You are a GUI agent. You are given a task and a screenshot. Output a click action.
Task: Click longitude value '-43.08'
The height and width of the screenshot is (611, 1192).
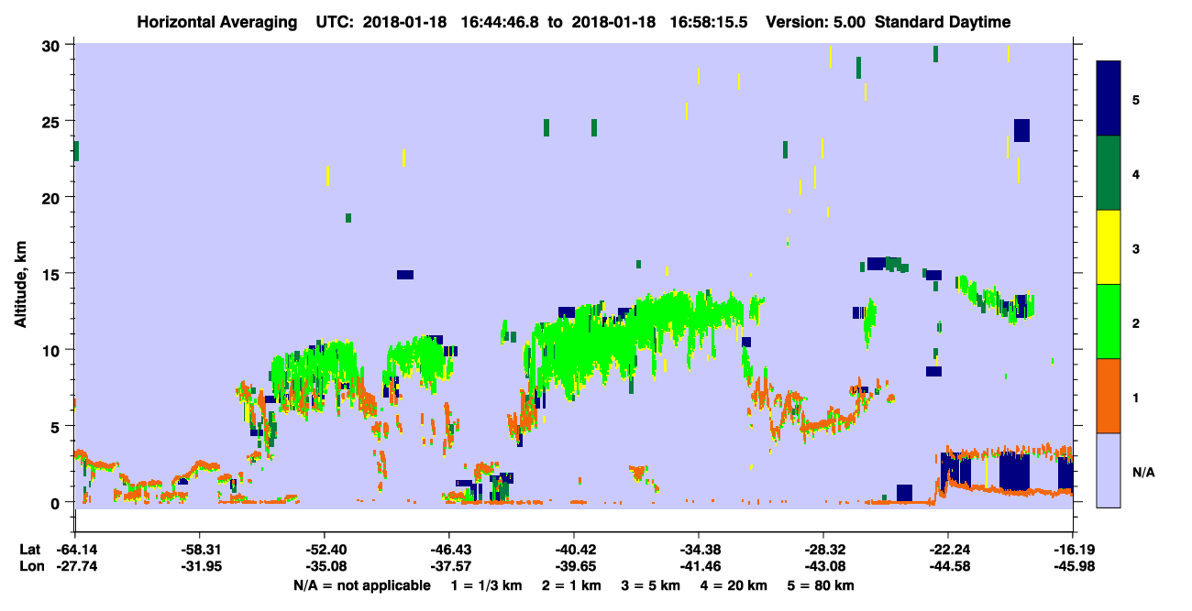(823, 567)
